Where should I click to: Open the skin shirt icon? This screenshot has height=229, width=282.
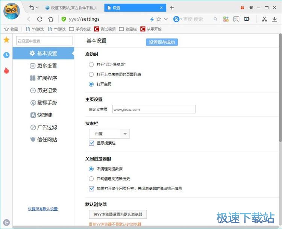(251, 8)
